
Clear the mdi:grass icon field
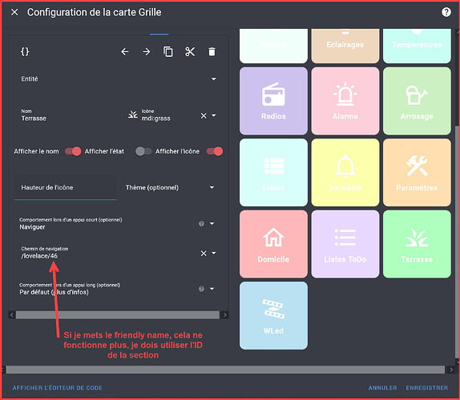pyautogui.click(x=204, y=116)
